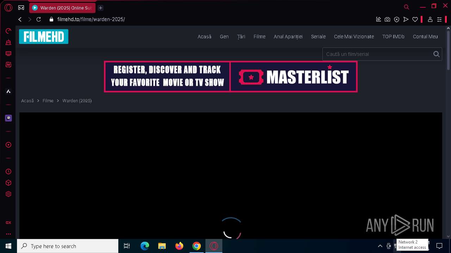Click the MASTERLIST banner ad
The height and width of the screenshot is (253, 451).
(231, 77)
